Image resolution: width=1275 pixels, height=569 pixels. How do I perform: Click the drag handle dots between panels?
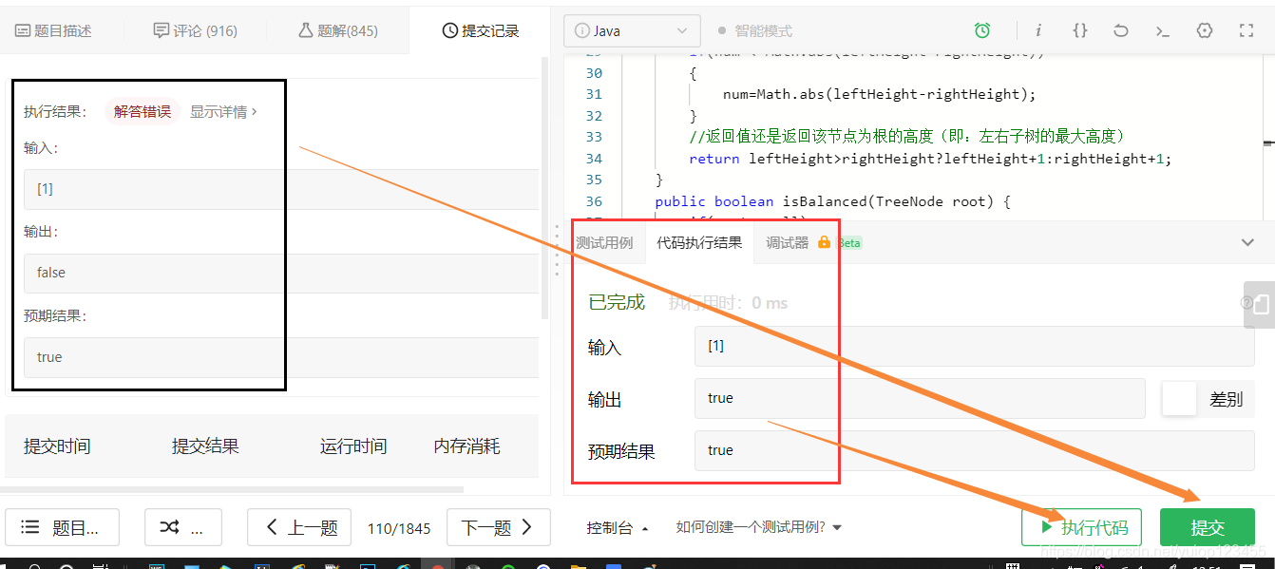coord(557,249)
